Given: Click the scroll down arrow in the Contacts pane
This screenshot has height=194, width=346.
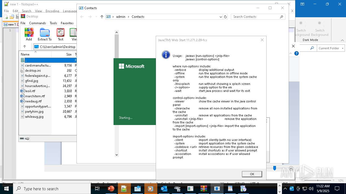Looking at the screenshot, I should 117,155.
